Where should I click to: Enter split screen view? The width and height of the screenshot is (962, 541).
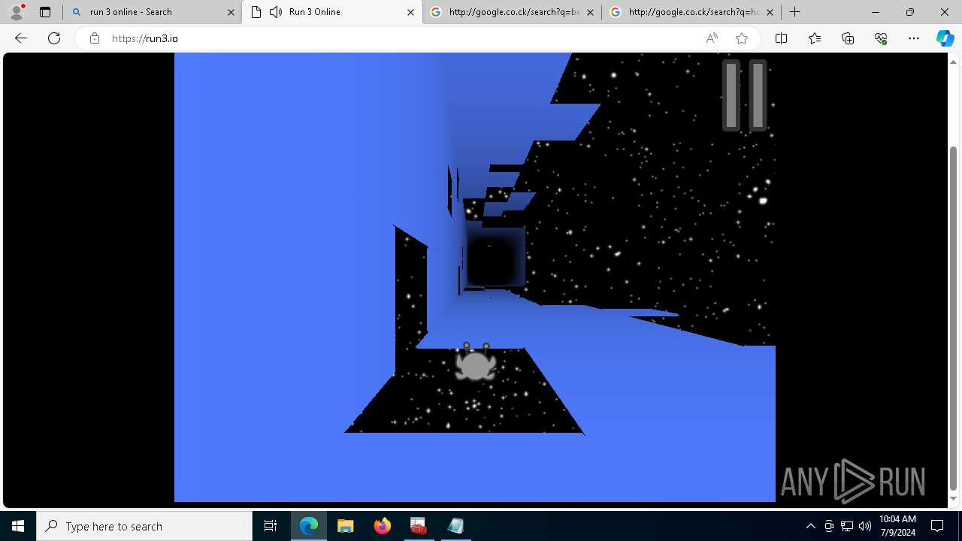781,38
